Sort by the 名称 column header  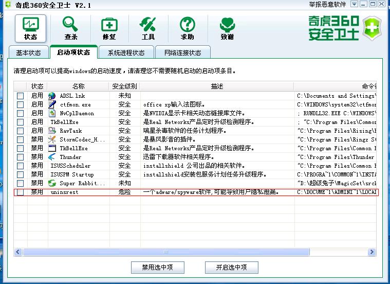coord(78,86)
